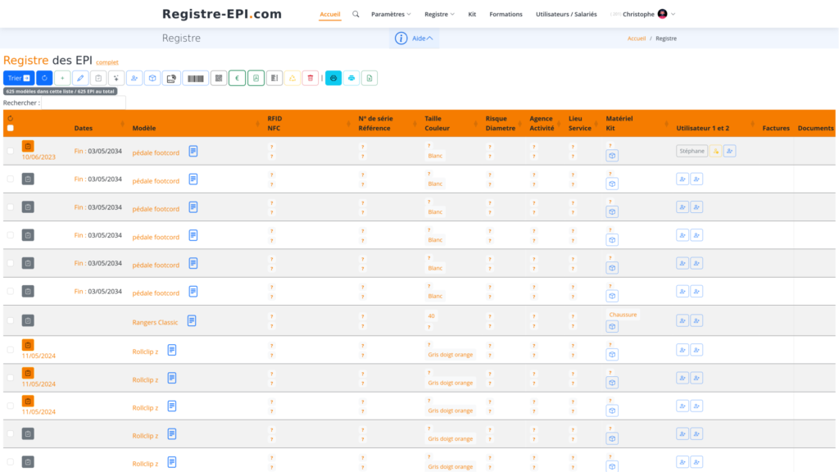Click the reset icon above the header checkbox

click(10, 119)
